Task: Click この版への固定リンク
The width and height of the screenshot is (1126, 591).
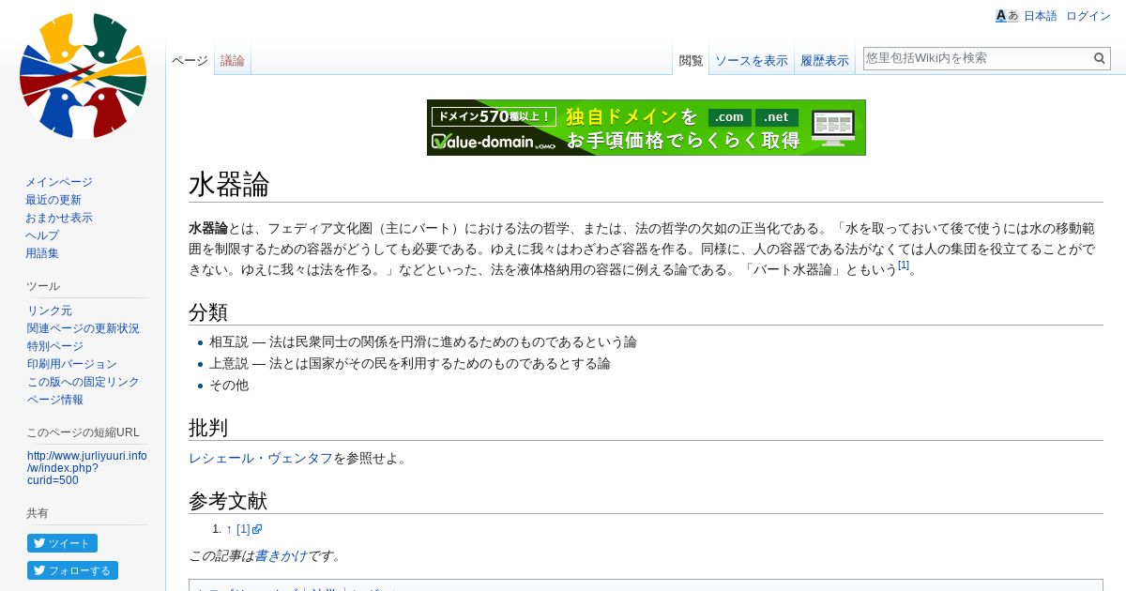Action: (84, 382)
